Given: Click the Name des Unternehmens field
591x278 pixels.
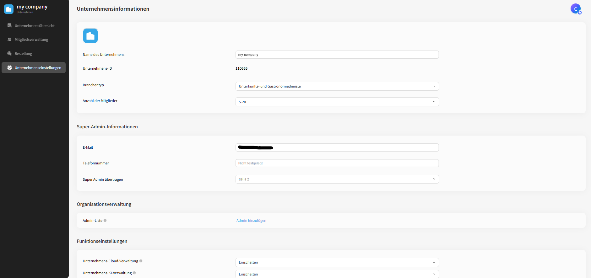Looking at the screenshot, I should tap(337, 55).
